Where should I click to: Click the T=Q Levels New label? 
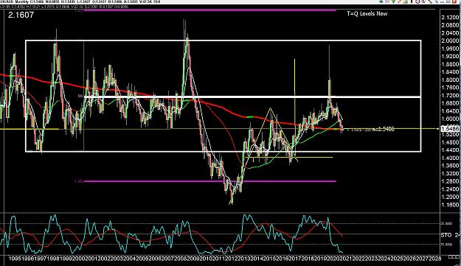tap(367, 13)
